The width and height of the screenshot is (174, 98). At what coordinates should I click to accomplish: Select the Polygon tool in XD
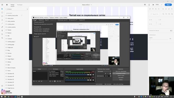tap(2, 20)
